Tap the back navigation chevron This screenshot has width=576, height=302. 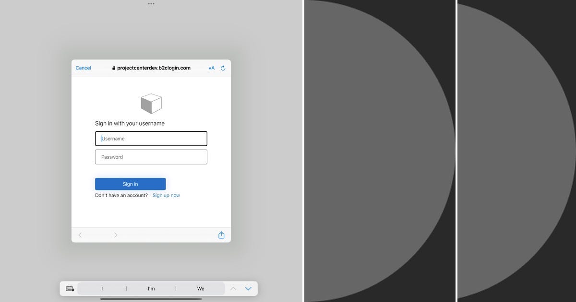(80, 235)
